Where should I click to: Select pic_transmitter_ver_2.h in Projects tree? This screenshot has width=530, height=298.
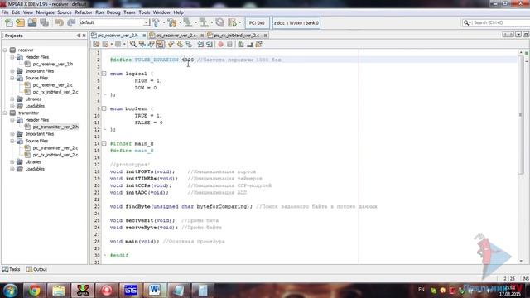pos(55,127)
